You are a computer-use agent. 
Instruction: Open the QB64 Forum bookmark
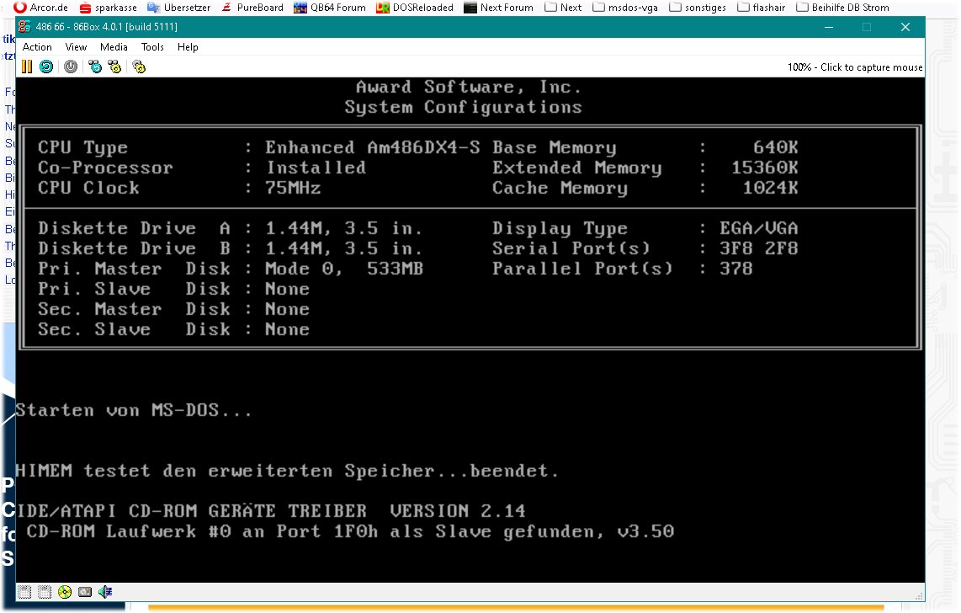(x=330, y=8)
